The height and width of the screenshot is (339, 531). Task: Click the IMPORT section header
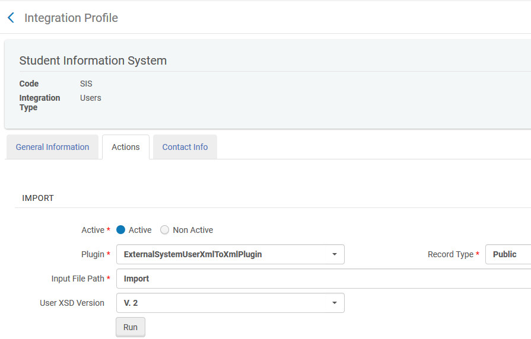(38, 198)
